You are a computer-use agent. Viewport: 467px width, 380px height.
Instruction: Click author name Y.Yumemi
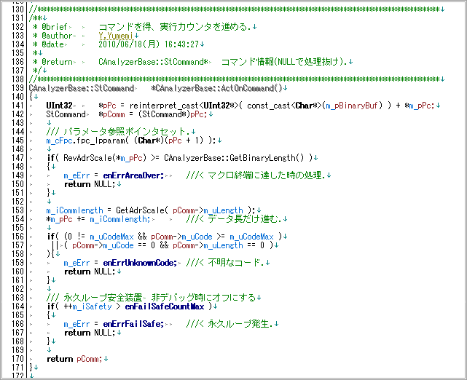coord(116,36)
